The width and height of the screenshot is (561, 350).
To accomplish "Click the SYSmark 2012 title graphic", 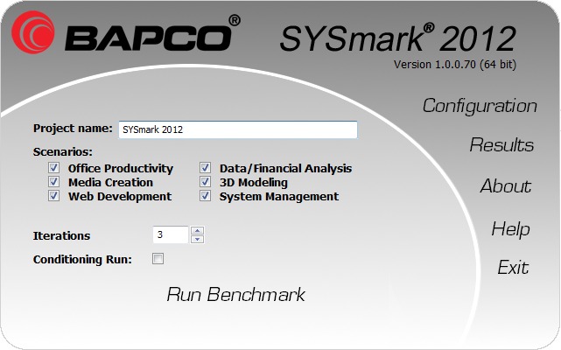I will 398,38.
